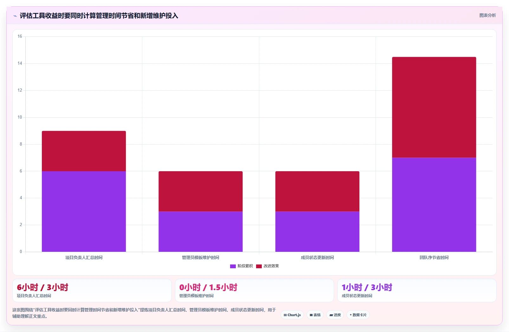This screenshot has width=509, height=332.
Task: Click the y-axis value 10
Action: [x=20, y=117]
